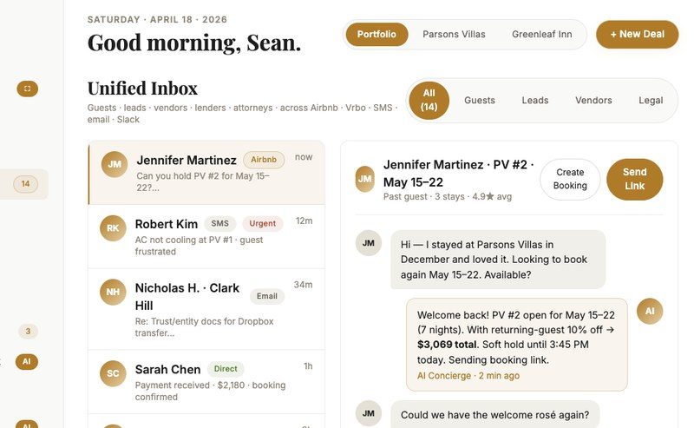The height and width of the screenshot is (428, 694).
Task: Open Sarah Chen payment received message
Action: tap(206, 382)
